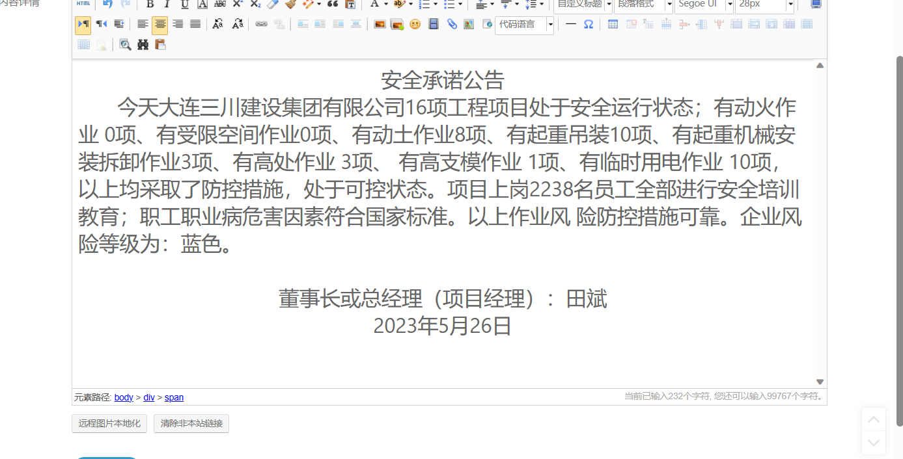Click the paste-as-plain-text icon

click(350, 4)
